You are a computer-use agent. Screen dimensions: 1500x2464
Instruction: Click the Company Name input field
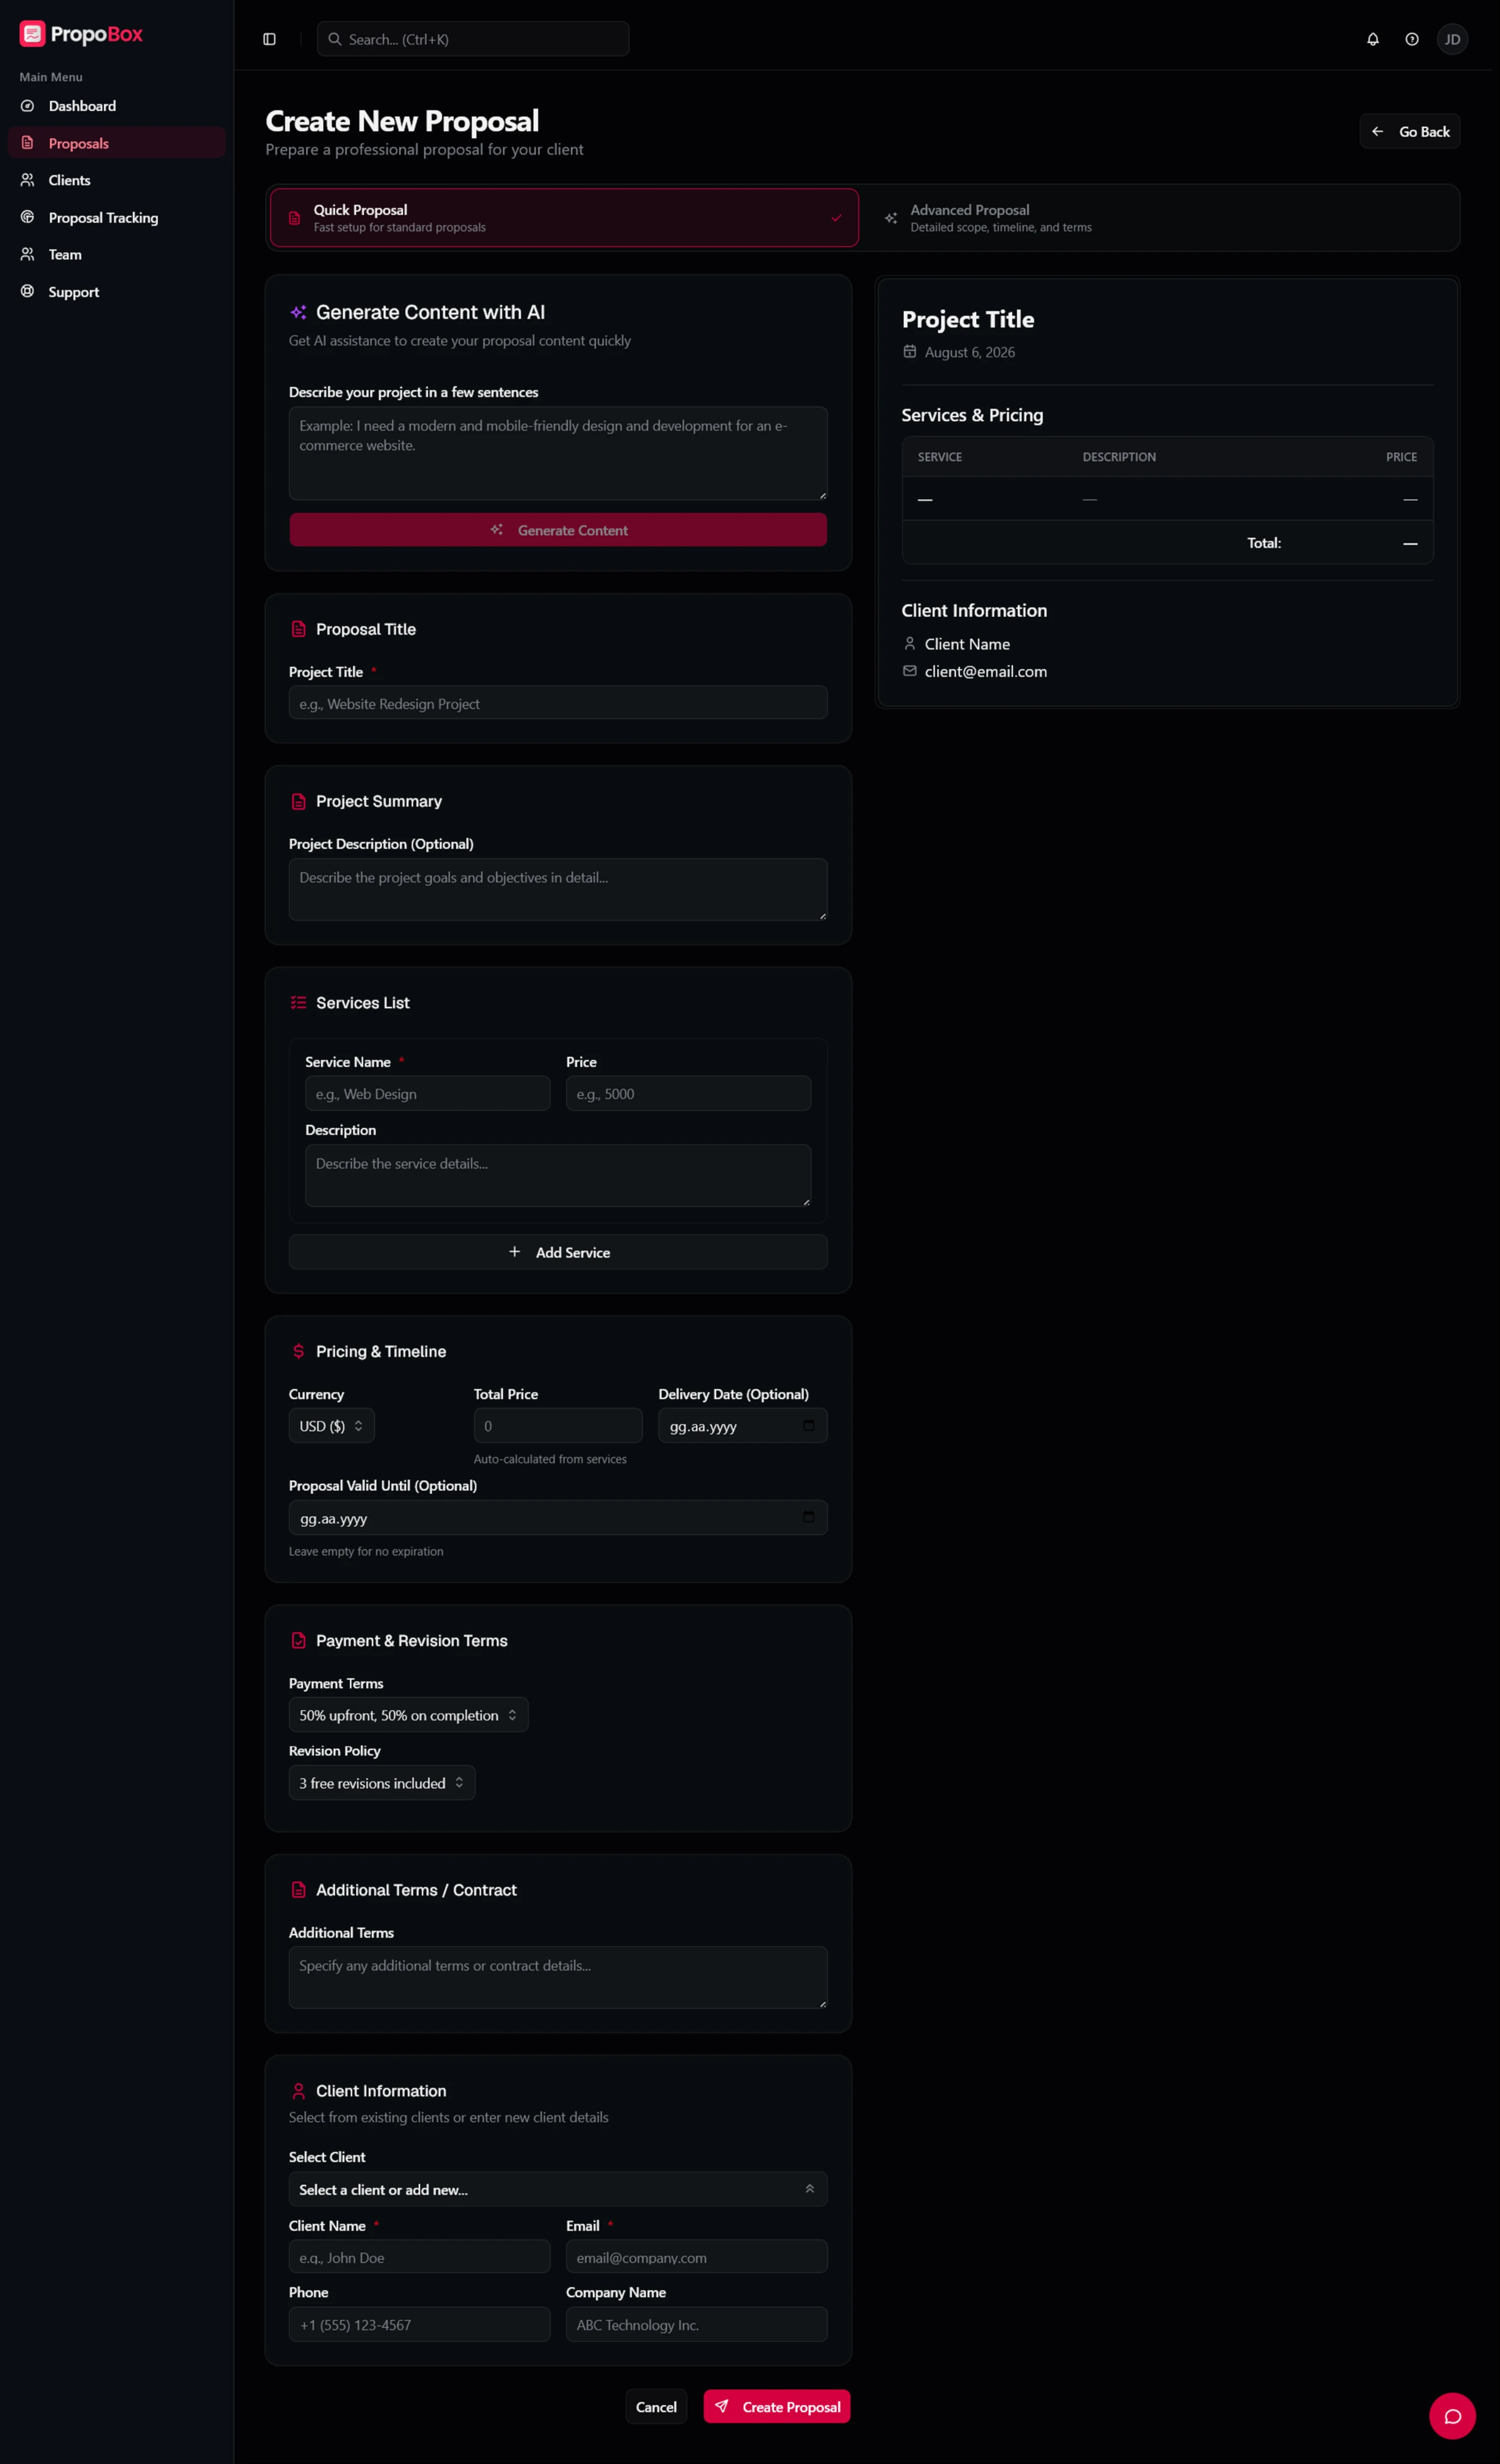pos(696,2324)
